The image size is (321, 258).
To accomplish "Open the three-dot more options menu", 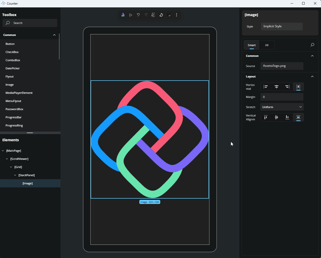I will pos(177,15).
